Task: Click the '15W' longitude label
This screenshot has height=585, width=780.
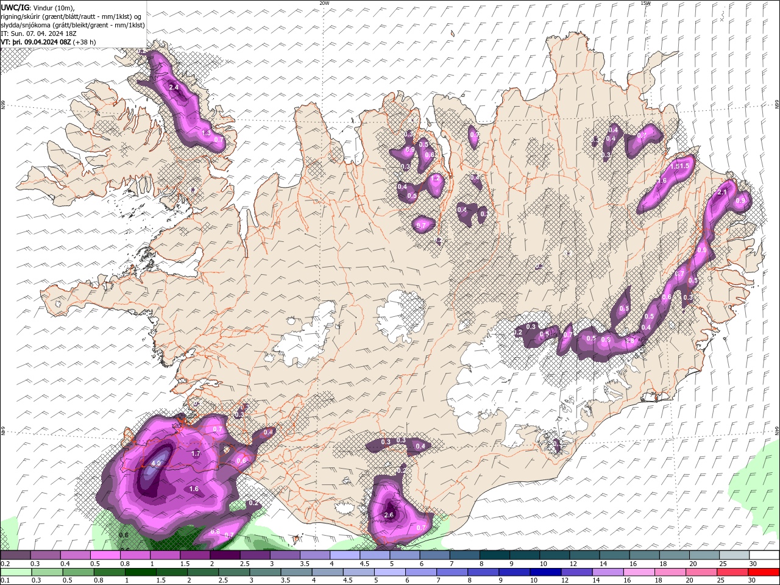Action: pos(646,3)
